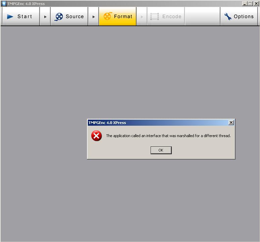This screenshot has width=260, height=242.
Task: Click the arrow between Source and Format
Action: (94, 17)
